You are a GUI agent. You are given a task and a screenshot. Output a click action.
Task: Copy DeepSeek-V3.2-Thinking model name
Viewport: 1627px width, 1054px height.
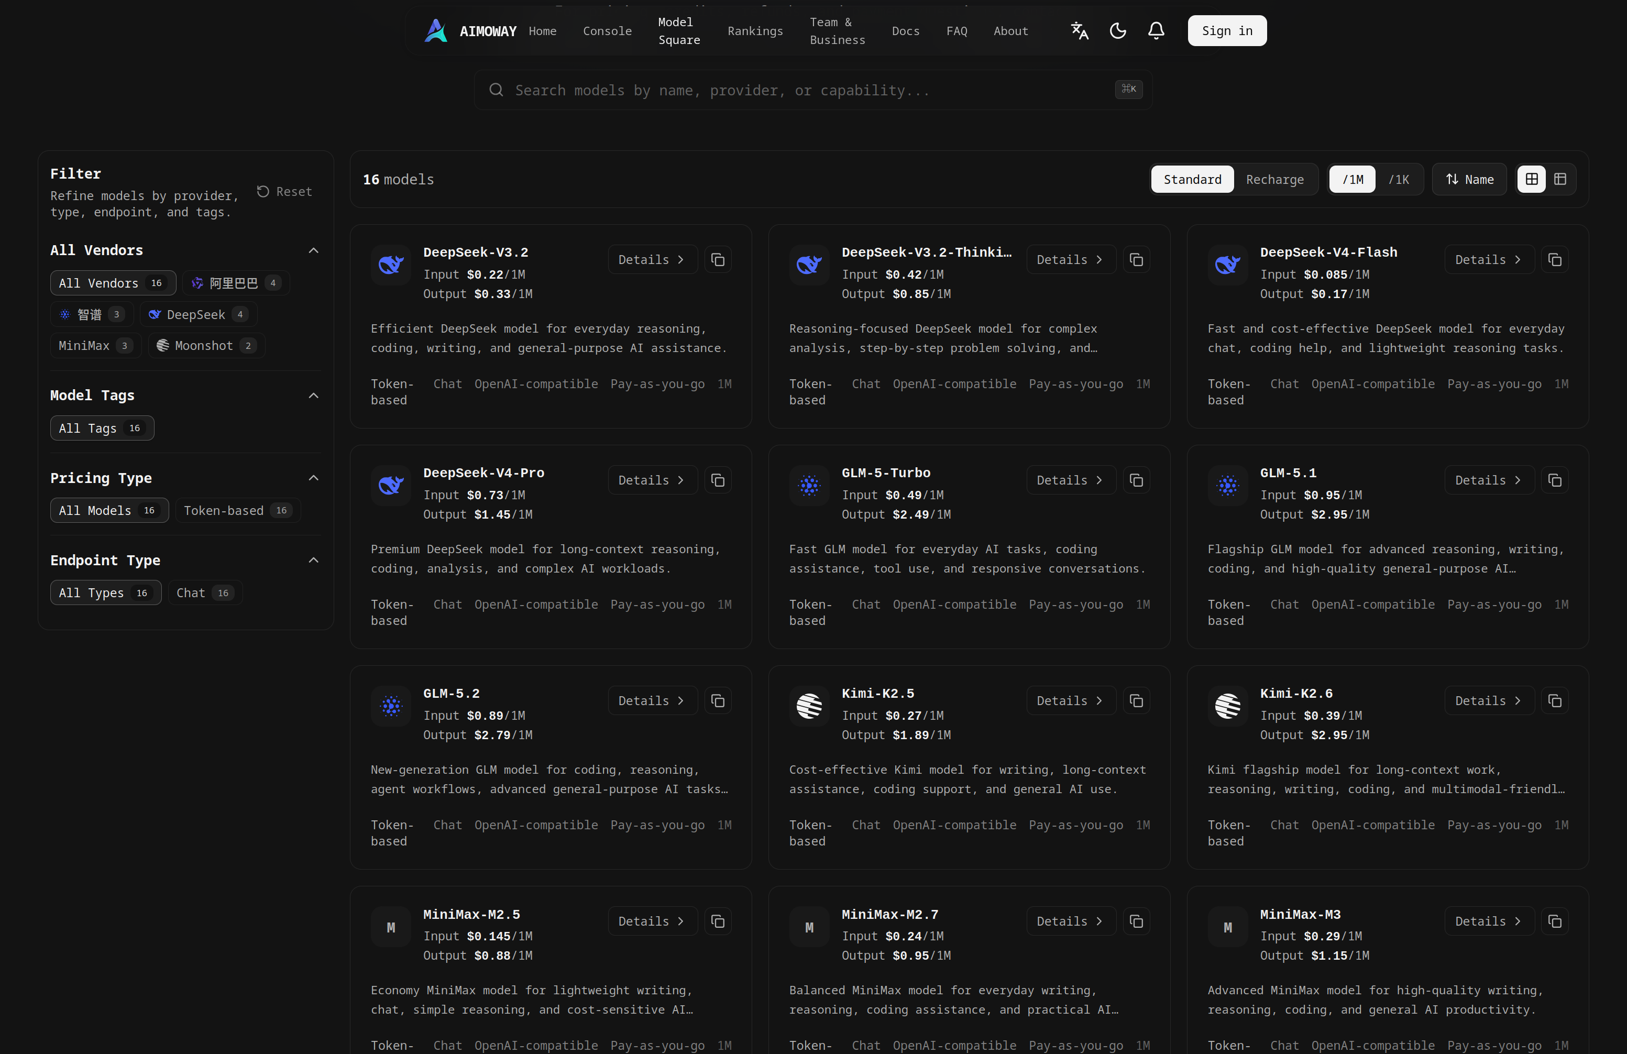[1136, 260]
